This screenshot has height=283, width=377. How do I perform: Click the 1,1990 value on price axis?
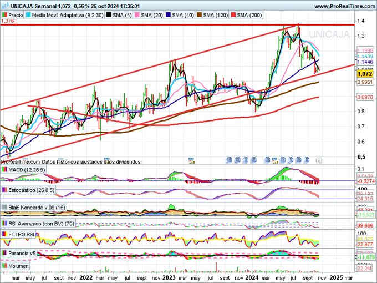click(365, 50)
